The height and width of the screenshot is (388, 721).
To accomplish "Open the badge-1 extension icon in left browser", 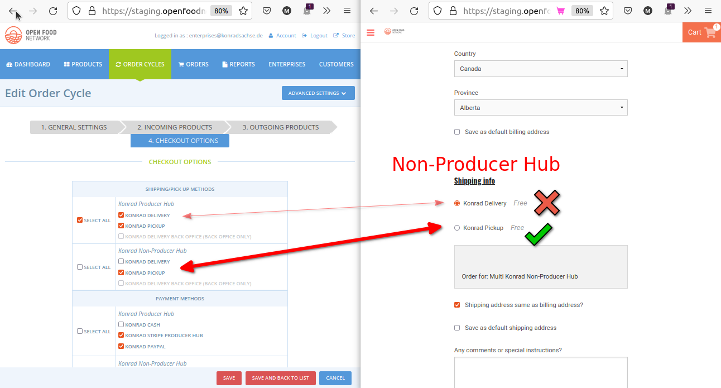I will pos(307,10).
